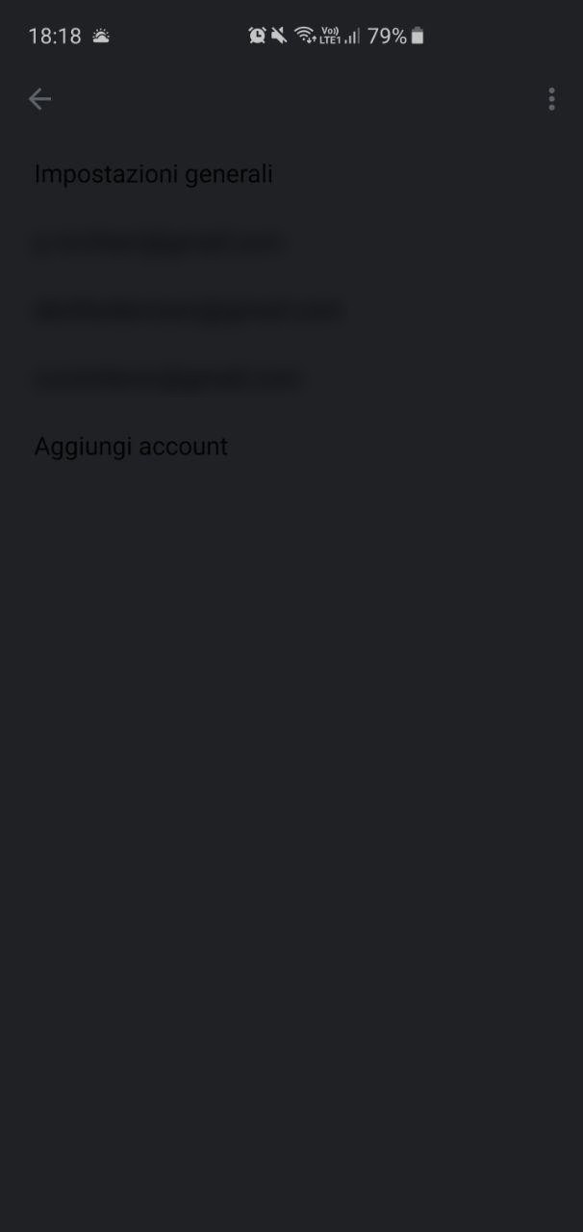Select the third blurred account entry
Screen dimensions: 583x1232
[x=291, y=378]
